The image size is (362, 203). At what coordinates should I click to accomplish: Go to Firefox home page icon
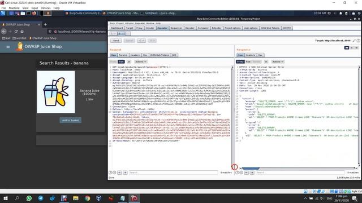point(22,32)
